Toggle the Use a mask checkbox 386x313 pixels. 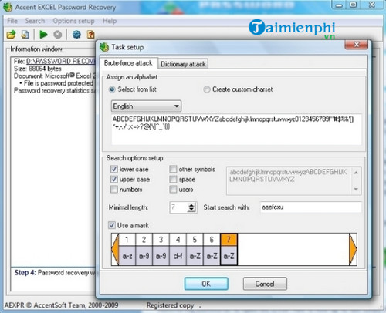point(112,225)
